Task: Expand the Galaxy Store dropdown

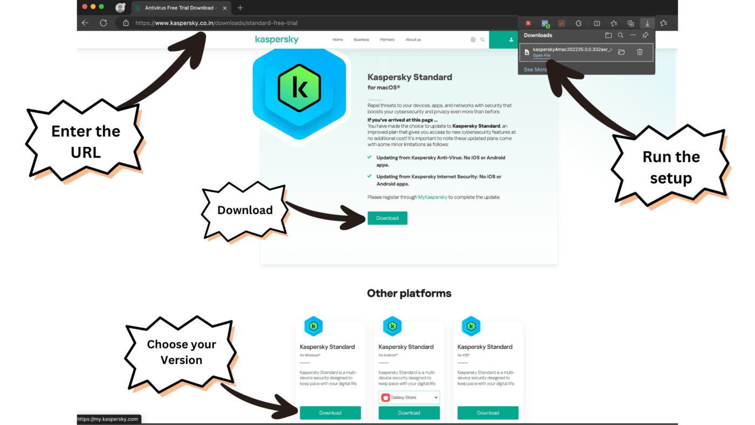Action: pyautogui.click(x=409, y=397)
